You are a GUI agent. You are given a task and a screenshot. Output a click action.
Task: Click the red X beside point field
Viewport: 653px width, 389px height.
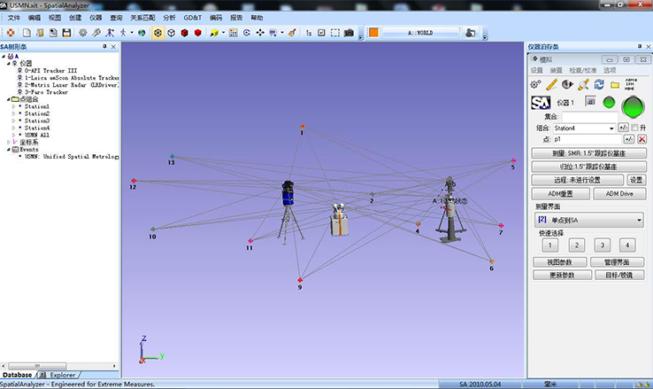pyautogui.click(x=641, y=139)
